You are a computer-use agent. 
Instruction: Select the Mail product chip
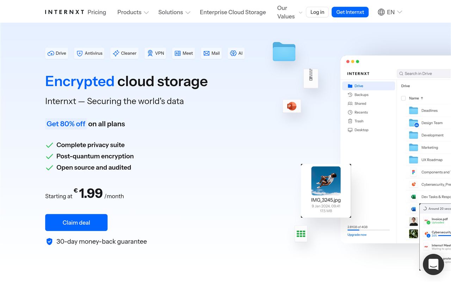click(211, 53)
